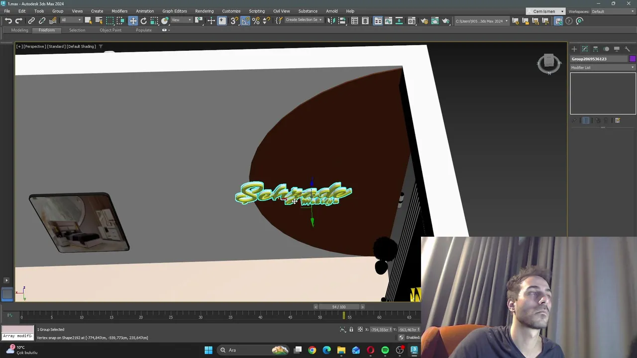The width and height of the screenshot is (637, 358).
Task: Open Select by Name list
Action: tap(99, 20)
